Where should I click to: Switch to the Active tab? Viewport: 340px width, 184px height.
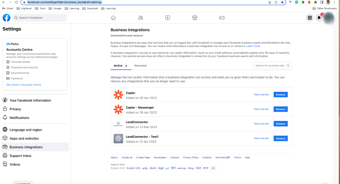click(121, 66)
